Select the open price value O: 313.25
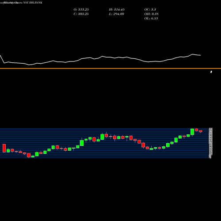Screen dimensions: 221x221 (x=81, y=10)
